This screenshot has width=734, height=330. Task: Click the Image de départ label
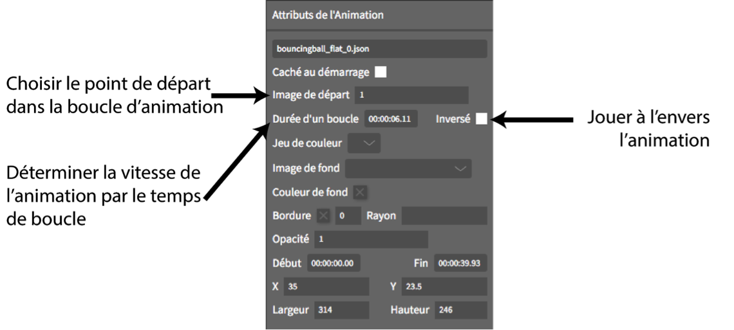(x=311, y=95)
